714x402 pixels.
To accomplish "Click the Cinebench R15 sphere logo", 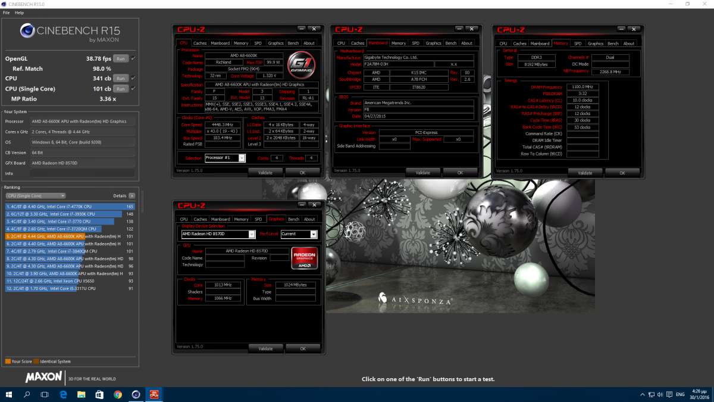I will click(x=27, y=30).
